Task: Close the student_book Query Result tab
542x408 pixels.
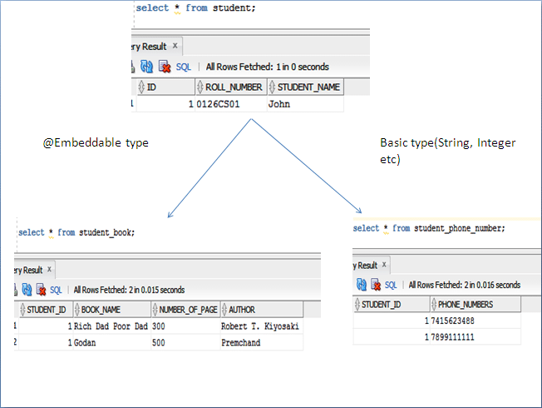Action: (50, 270)
